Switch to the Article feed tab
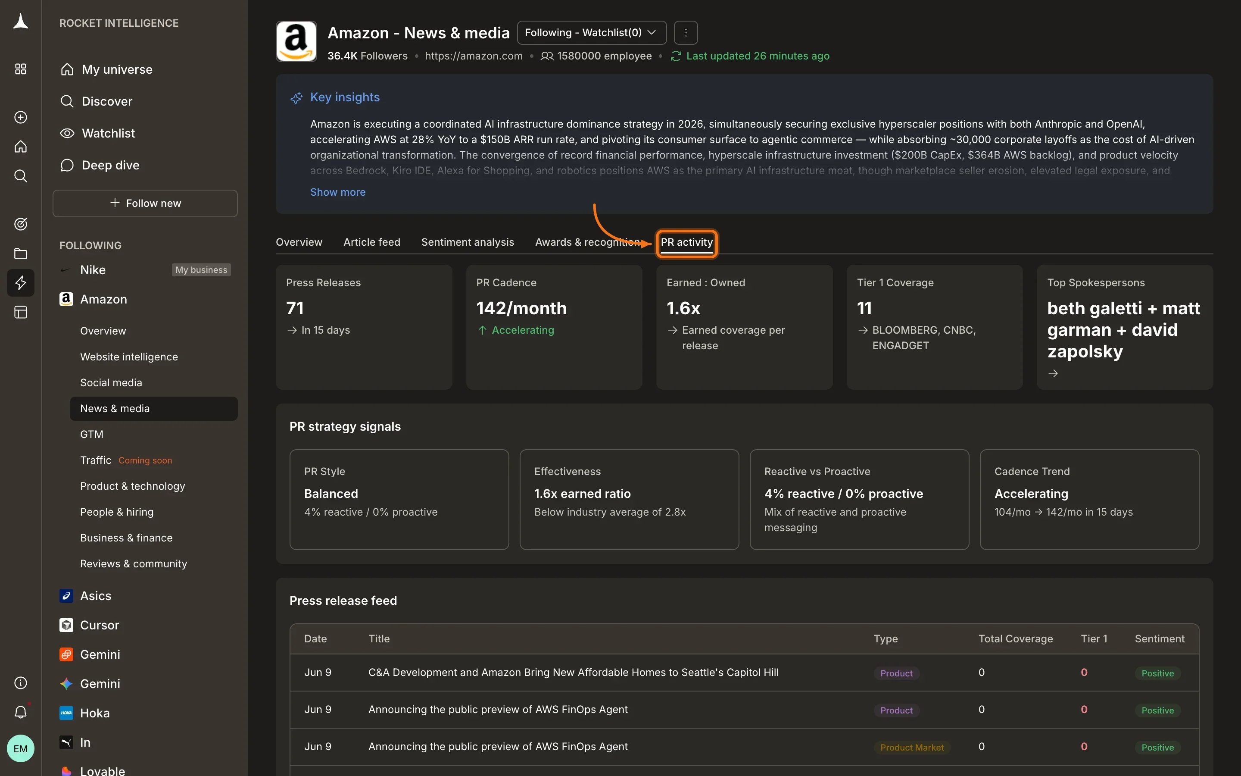Image resolution: width=1241 pixels, height=776 pixels. [x=372, y=242]
